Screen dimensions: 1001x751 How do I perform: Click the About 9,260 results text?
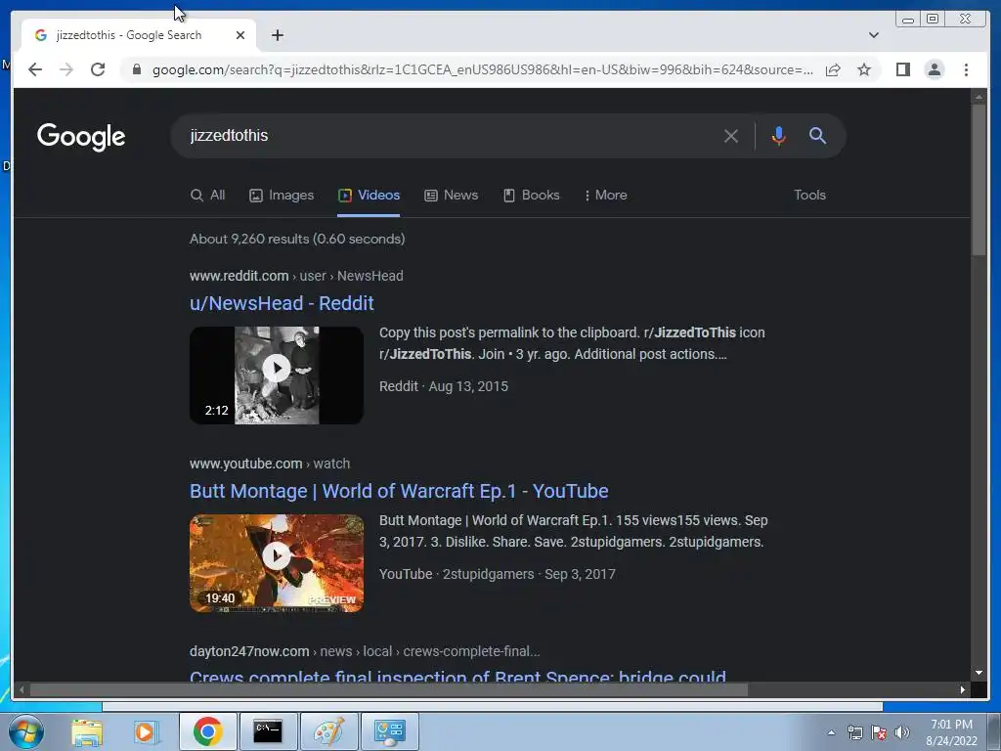click(297, 239)
